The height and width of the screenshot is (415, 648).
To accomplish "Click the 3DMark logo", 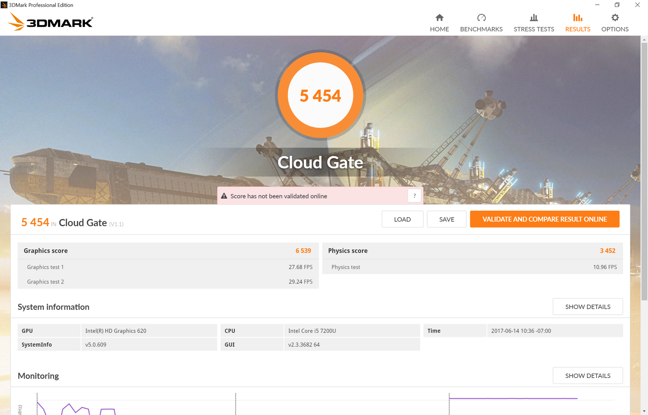I will 50,22.
